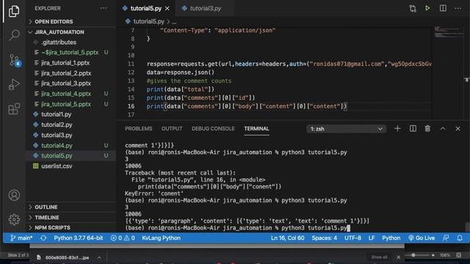Open Accounts menu in activity bar

coord(14,195)
